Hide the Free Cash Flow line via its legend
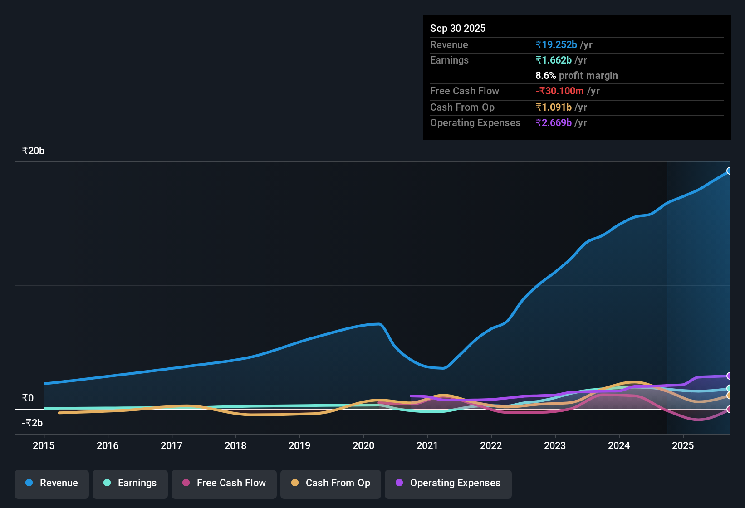This screenshot has height=508, width=745. pyautogui.click(x=224, y=483)
